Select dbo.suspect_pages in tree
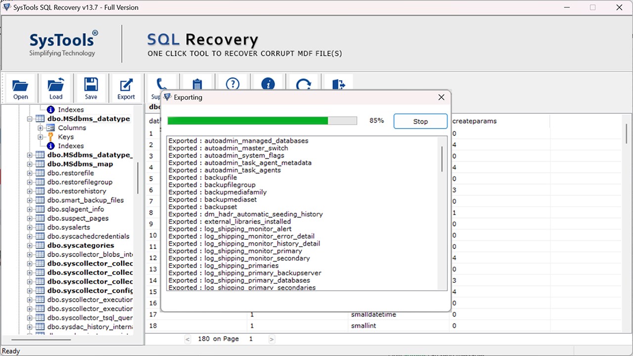 point(78,218)
